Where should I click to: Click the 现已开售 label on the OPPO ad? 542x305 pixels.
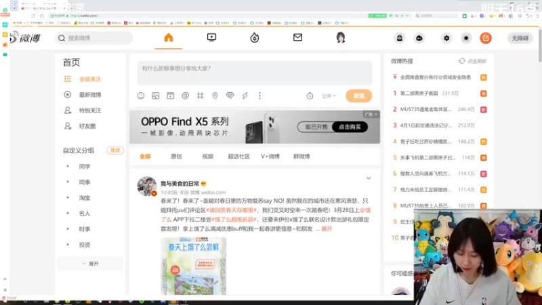(316, 127)
